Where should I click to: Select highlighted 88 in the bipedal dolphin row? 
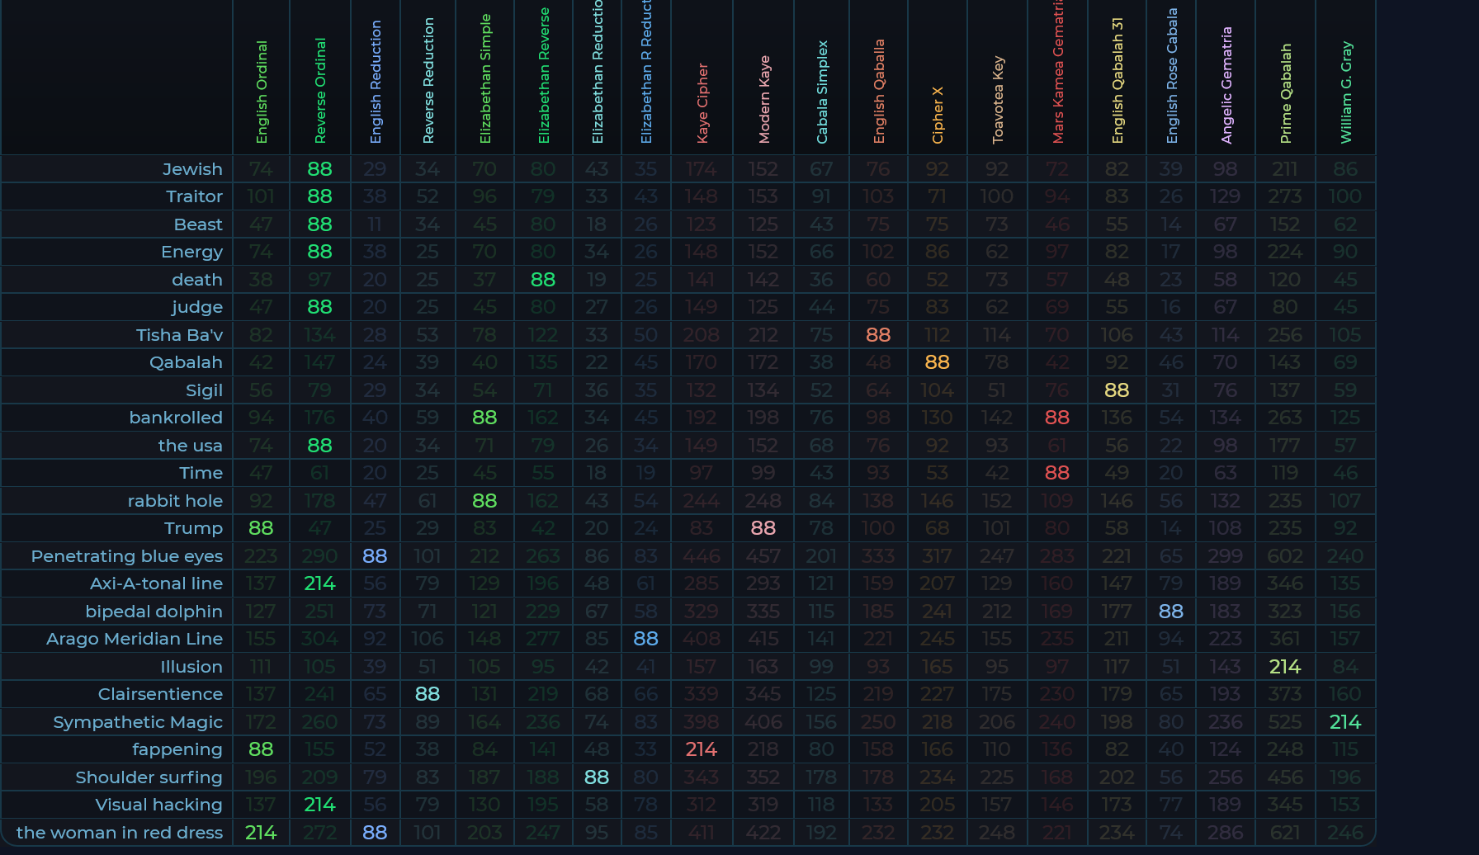click(1171, 612)
